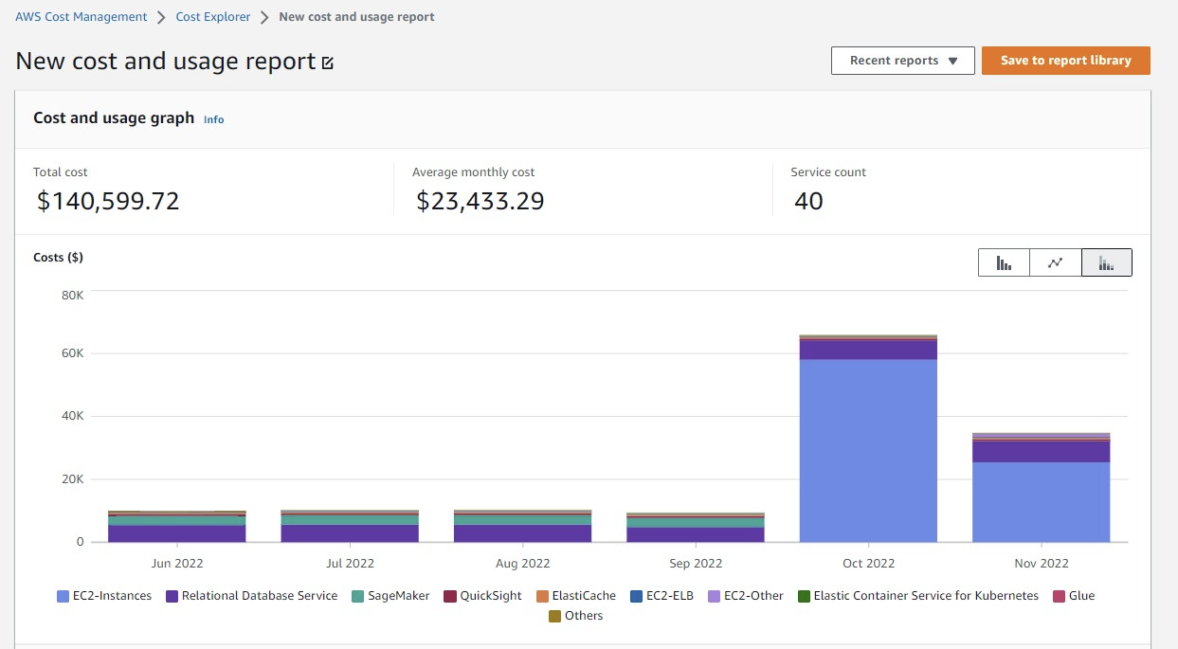Navigate to Cost Explorer breadcrumb
Image resolution: width=1178 pixels, height=649 pixels.
click(213, 17)
